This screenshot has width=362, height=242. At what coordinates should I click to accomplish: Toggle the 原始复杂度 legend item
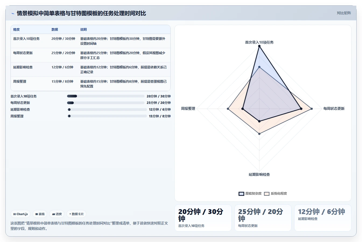point(250,194)
